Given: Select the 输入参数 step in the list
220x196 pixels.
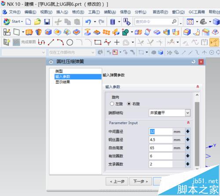Looking at the screenshot, I should point(78,77).
